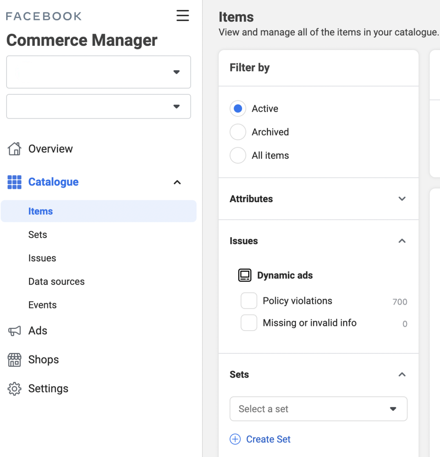
Task: Click the View and manage all items description
Action: pos(329,32)
